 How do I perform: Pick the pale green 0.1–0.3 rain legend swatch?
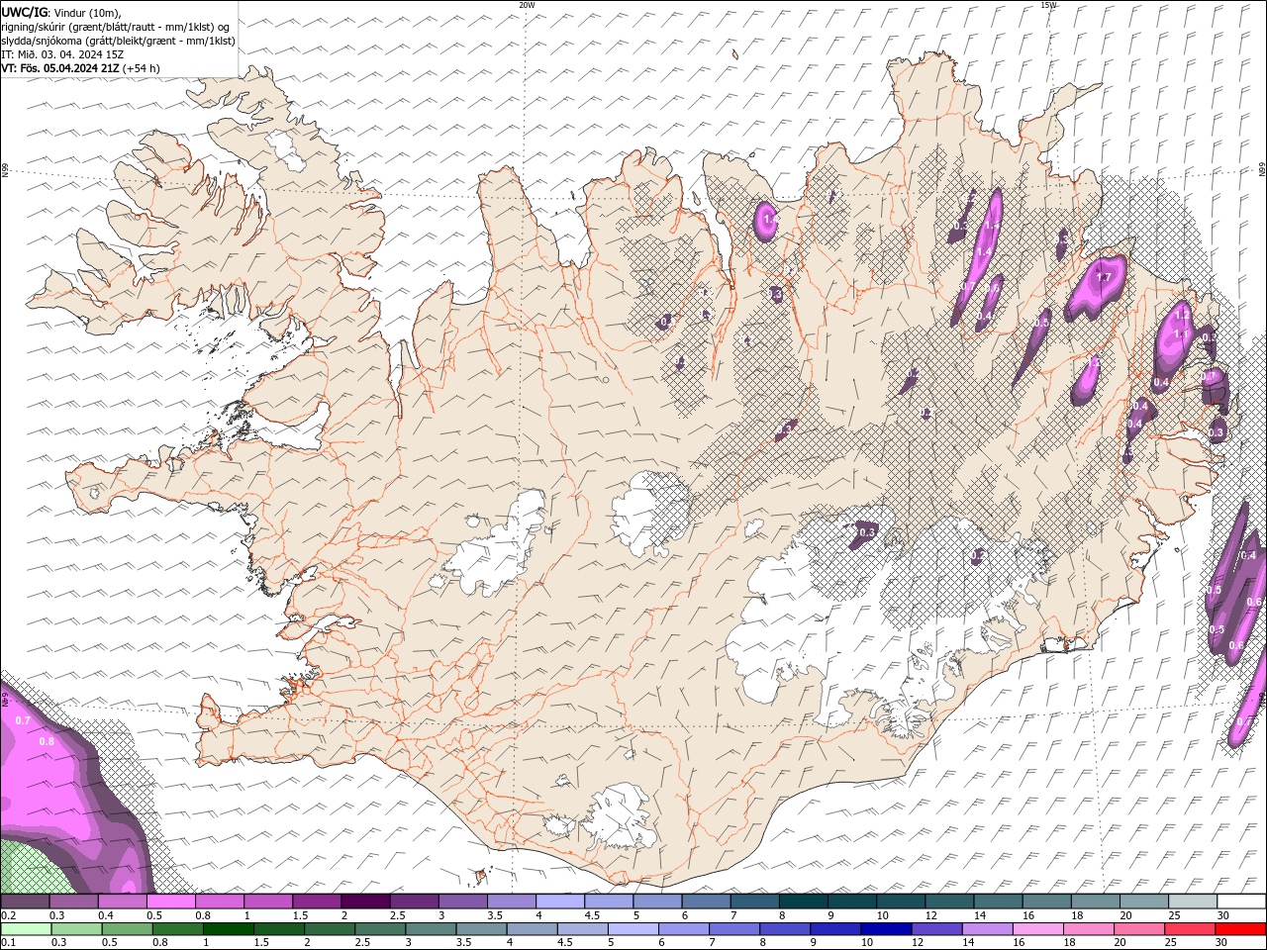[x=27, y=929]
